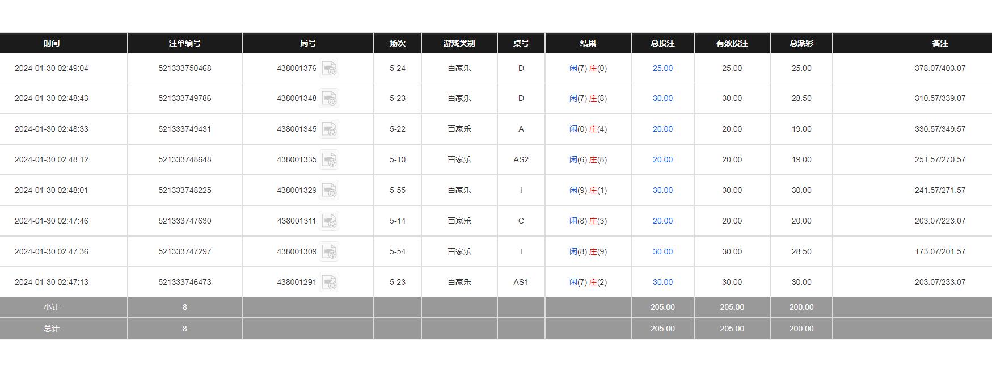This screenshot has width=992, height=366.
Task: Open replay icon next to 438001309
Action: [x=329, y=251]
